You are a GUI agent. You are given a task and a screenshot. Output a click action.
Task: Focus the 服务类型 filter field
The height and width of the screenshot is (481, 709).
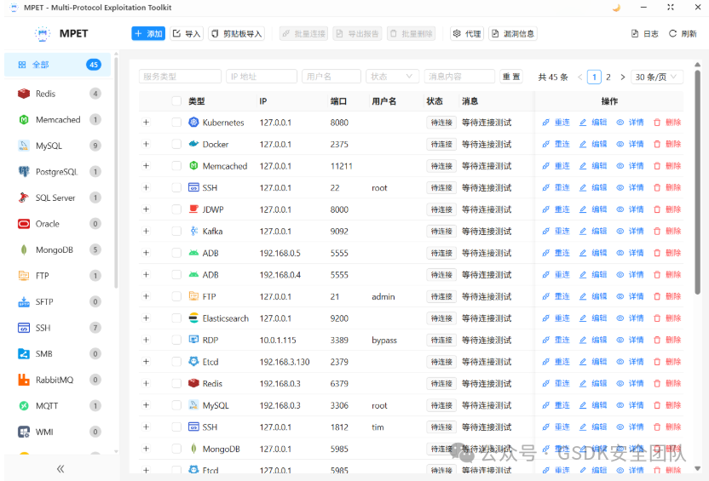[x=180, y=77]
